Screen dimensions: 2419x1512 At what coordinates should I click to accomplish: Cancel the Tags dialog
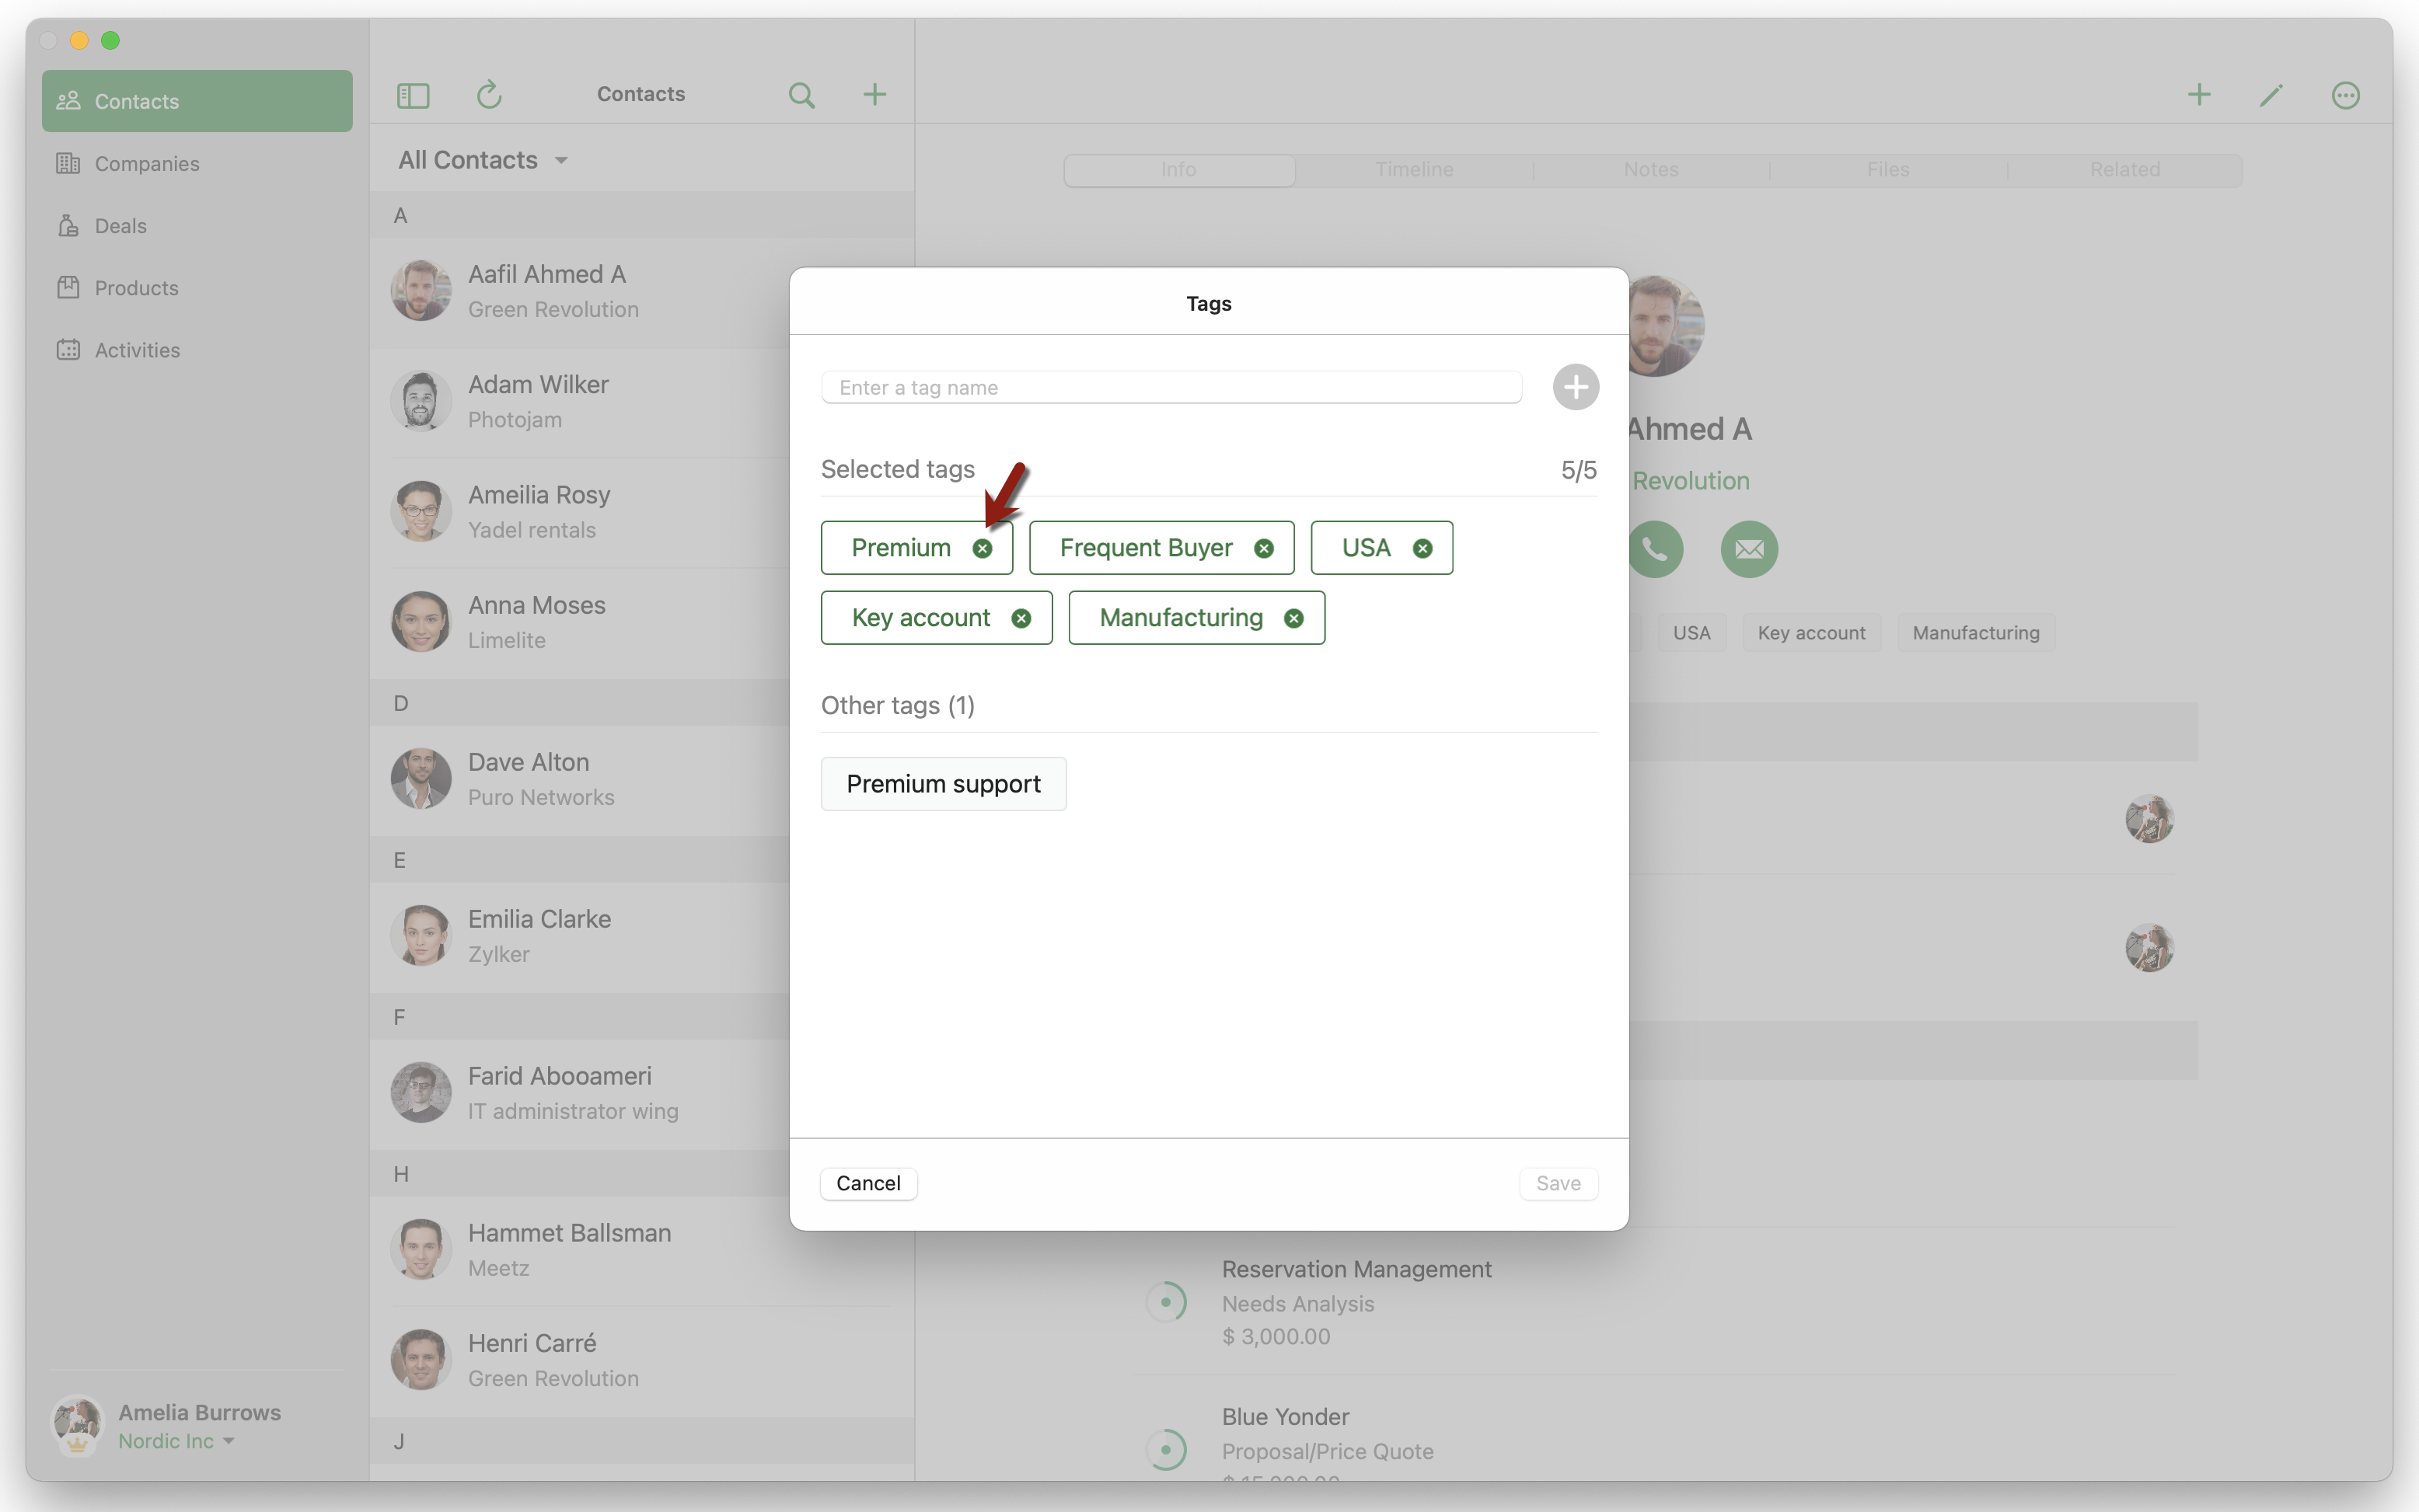pos(867,1183)
